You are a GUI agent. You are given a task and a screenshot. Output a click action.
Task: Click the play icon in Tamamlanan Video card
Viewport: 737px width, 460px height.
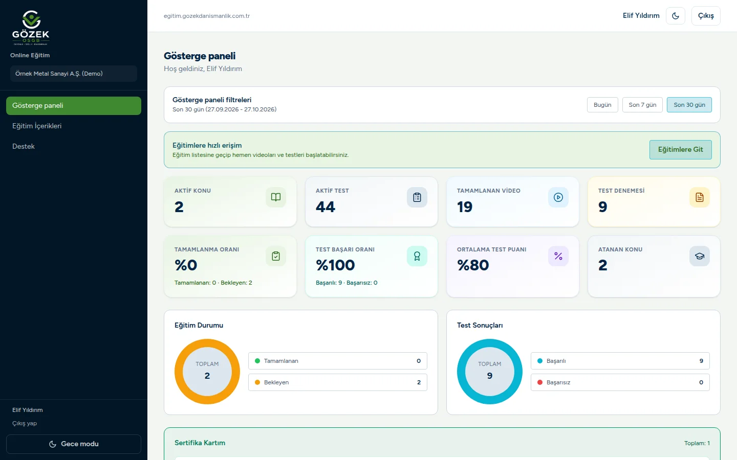coord(558,197)
